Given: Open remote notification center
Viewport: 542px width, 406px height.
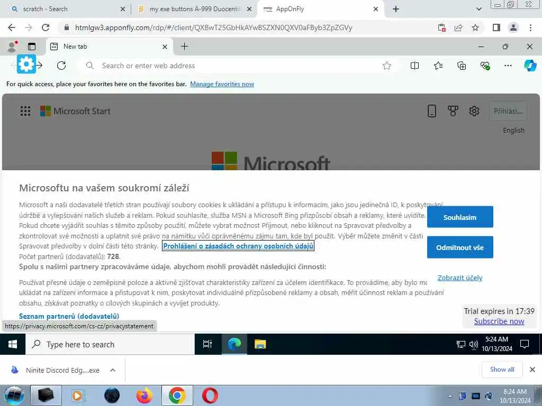Looking at the screenshot, I should click(525, 344).
